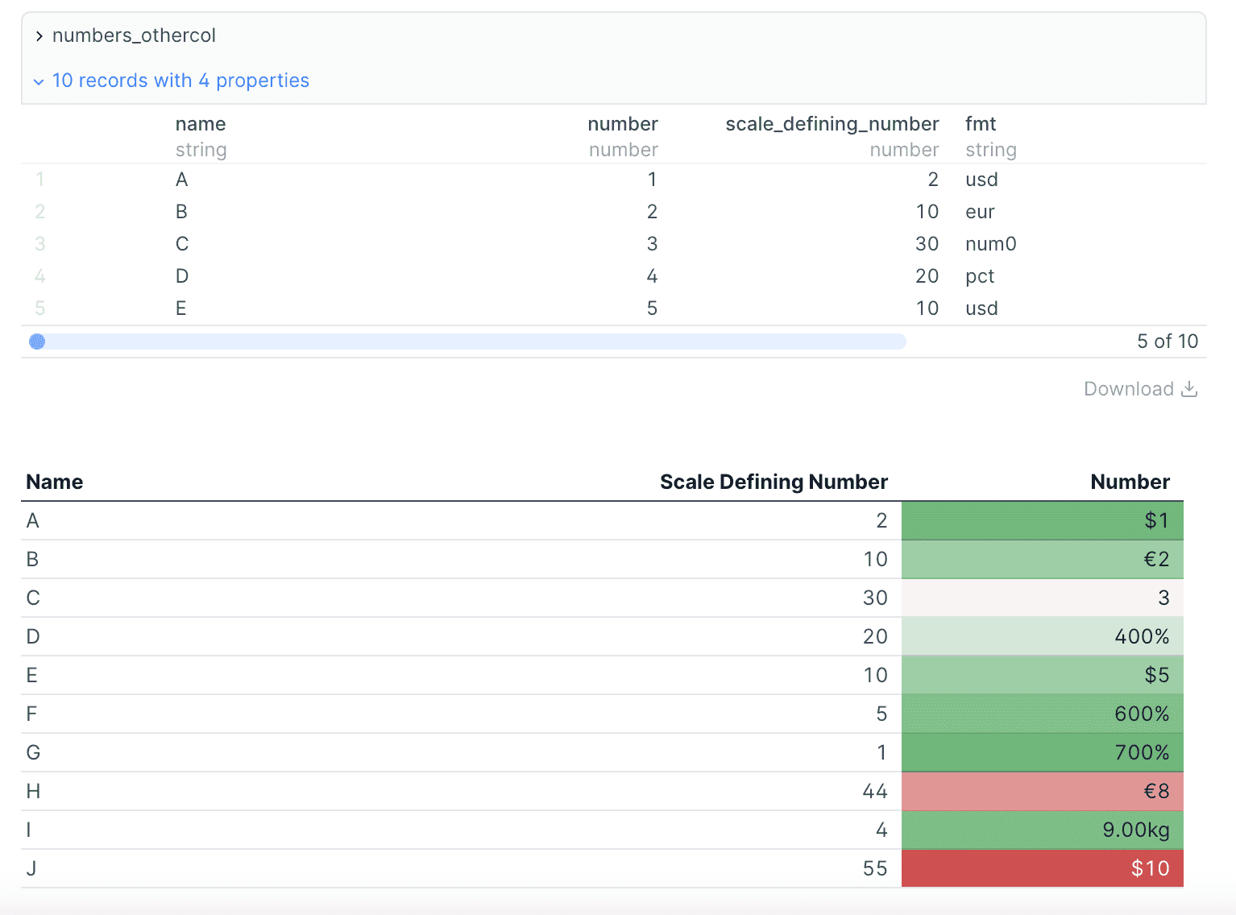This screenshot has height=915, width=1236.
Task: Sort by Scale Defining Number header
Action: pyautogui.click(x=774, y=482)
